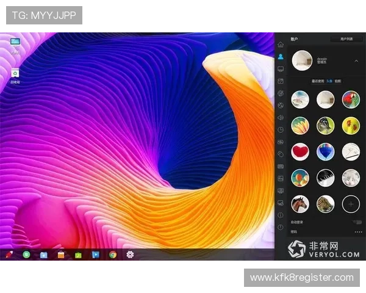Open Network globe icon in sidebar

(x=281, y=106)
